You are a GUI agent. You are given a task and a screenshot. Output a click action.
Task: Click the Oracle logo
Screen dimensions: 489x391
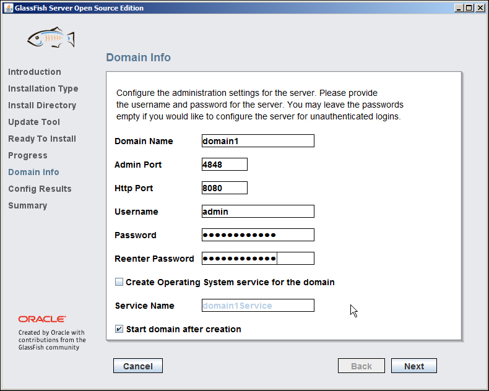coord(42,319)
